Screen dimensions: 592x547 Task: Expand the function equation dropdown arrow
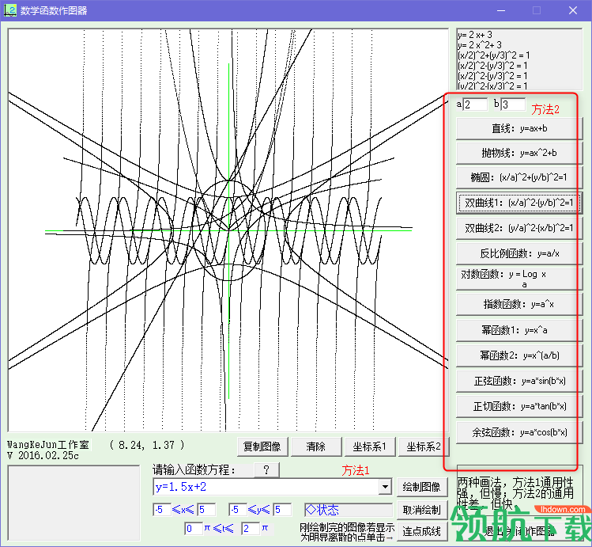(385, 487)
